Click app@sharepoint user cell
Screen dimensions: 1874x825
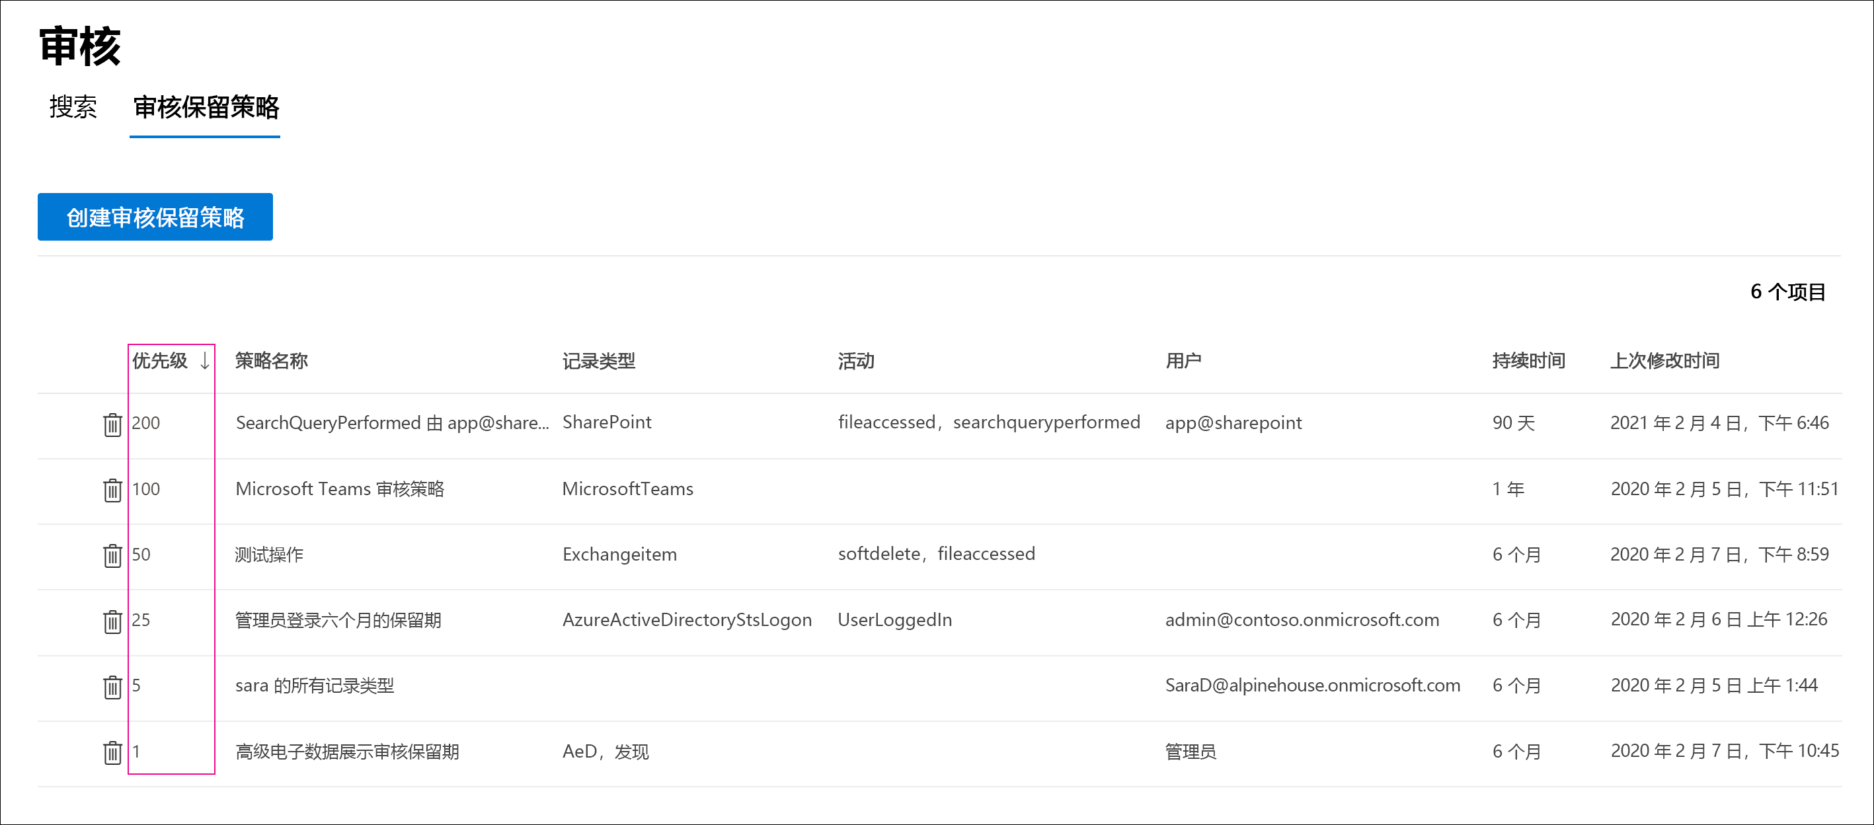tap(1234, 422)
